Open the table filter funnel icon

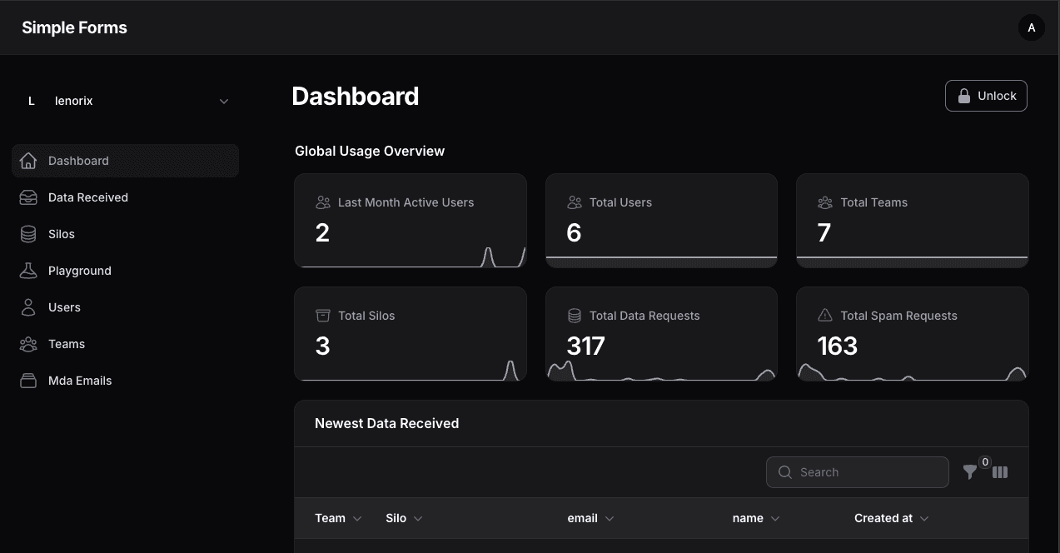pos(970,472)
